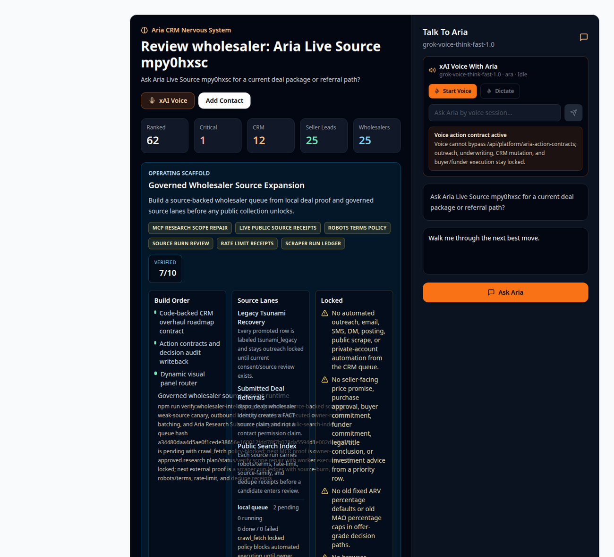Image resolution: width=614 pixels, height=557 pixels.
Task: Click the OPERATING SCAFFOLD label
Action: [179, 173]
